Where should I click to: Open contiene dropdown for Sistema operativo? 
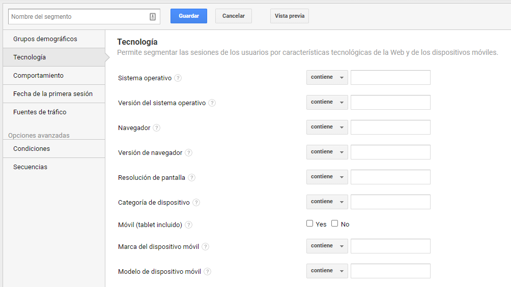(x=327, y=77)
